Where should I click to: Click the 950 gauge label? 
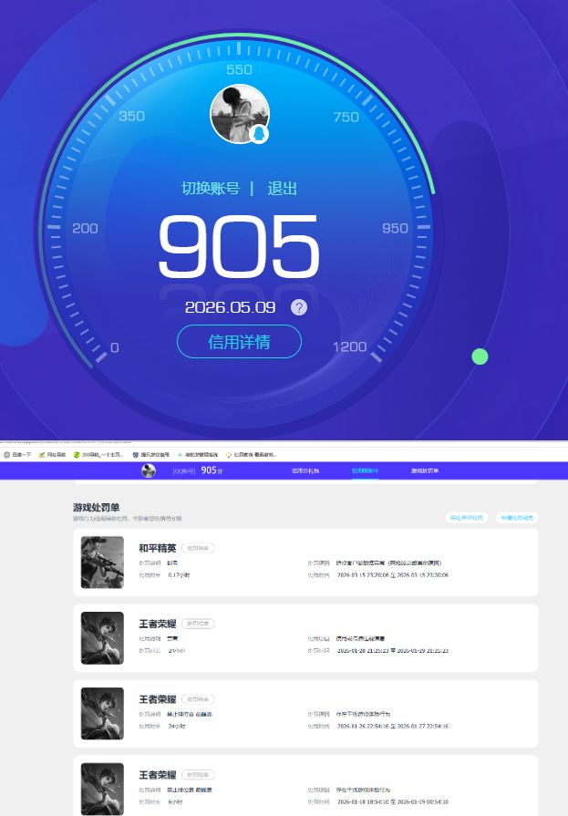pos(395,229)
